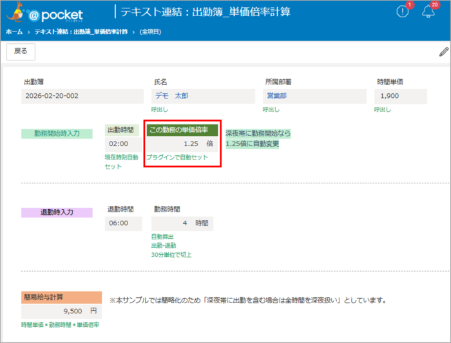Open the bell notifications icon
This screenshot has height=343, width=451.
click(x=428, y=12)
